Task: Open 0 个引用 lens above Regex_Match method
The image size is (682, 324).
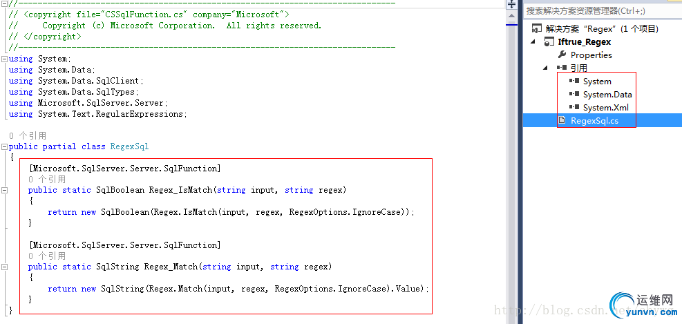Action: pyautogui.click(x=47, y=256)
